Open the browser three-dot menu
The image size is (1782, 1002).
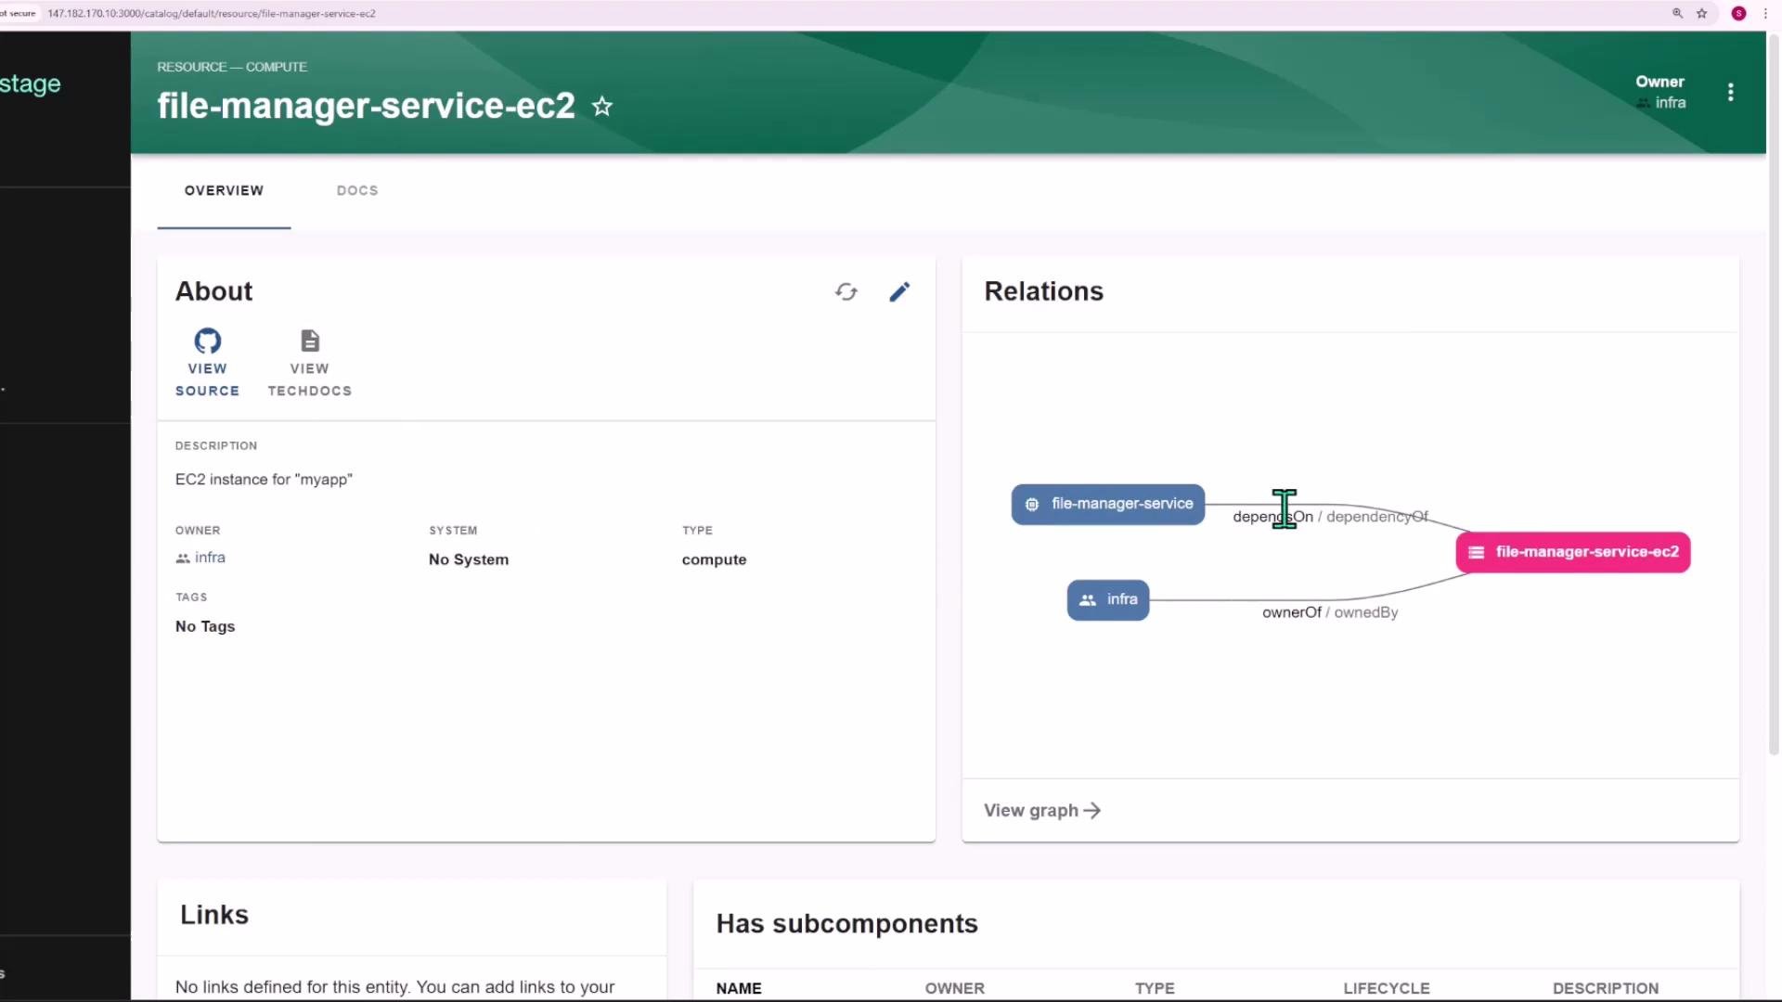tap(1765, 13)
